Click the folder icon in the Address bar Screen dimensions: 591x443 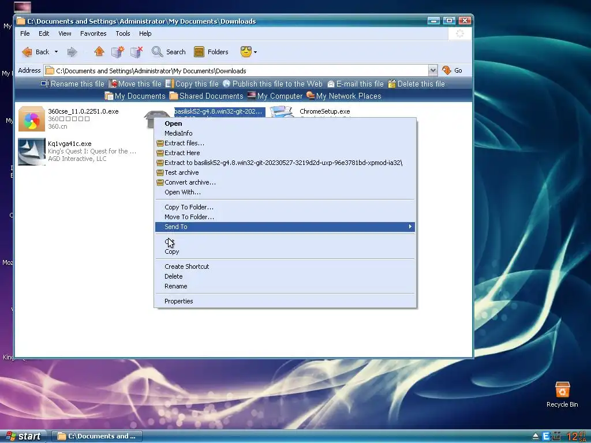[x=50, y=71]
